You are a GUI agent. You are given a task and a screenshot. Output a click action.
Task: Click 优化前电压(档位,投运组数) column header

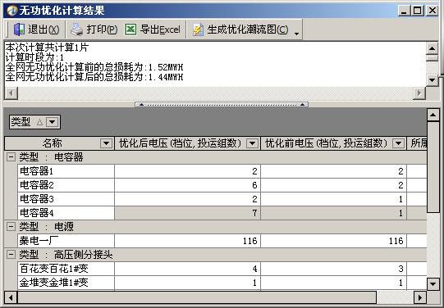click(x=333, y=143)
